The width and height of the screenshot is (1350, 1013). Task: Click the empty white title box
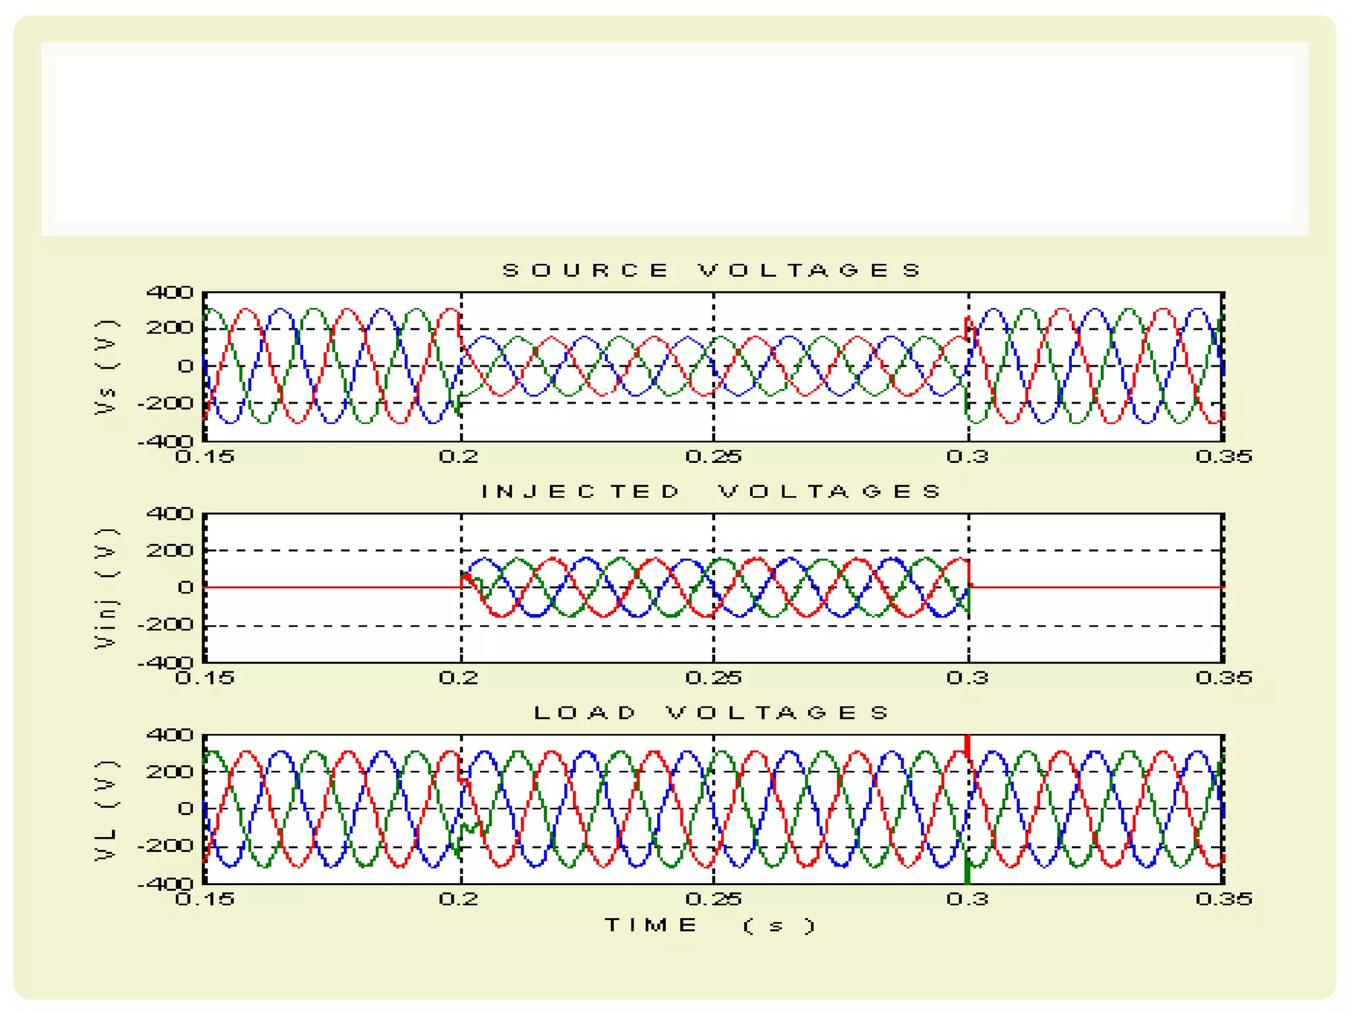[674, 138]
